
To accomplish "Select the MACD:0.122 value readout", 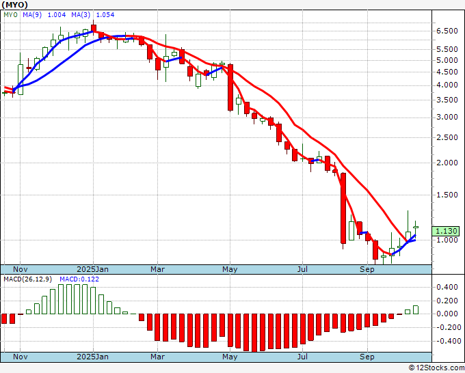I will click(x=79, y=279).
